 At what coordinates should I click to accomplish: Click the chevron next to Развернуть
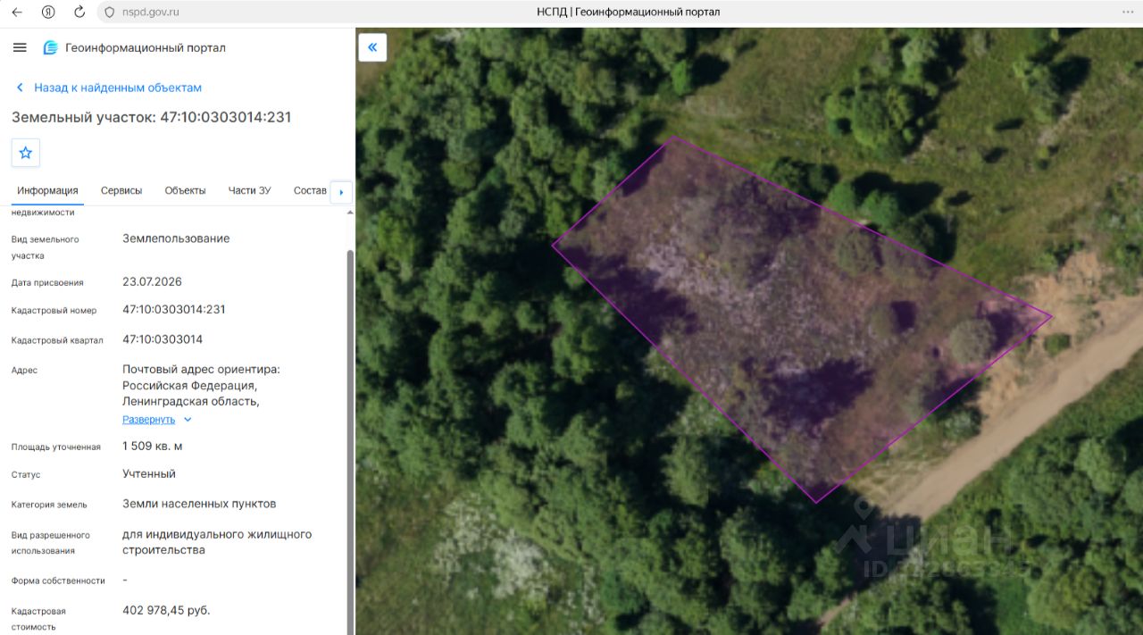[188, 420]
